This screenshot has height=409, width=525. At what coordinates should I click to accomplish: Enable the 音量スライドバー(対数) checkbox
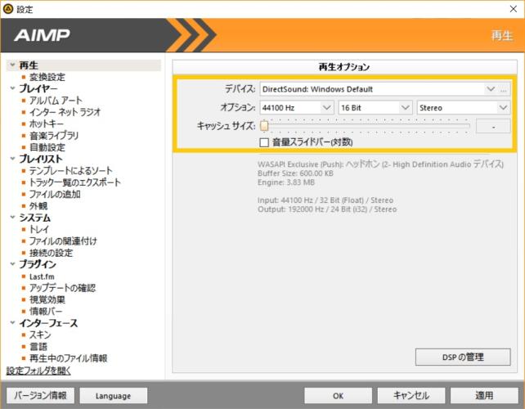click(x=264, y=142)
